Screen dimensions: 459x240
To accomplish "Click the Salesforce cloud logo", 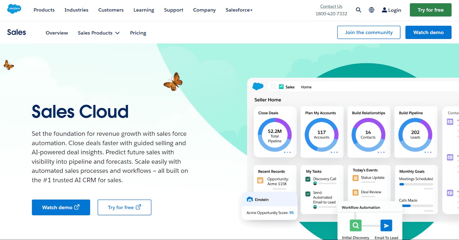I will tap(14, 9).
